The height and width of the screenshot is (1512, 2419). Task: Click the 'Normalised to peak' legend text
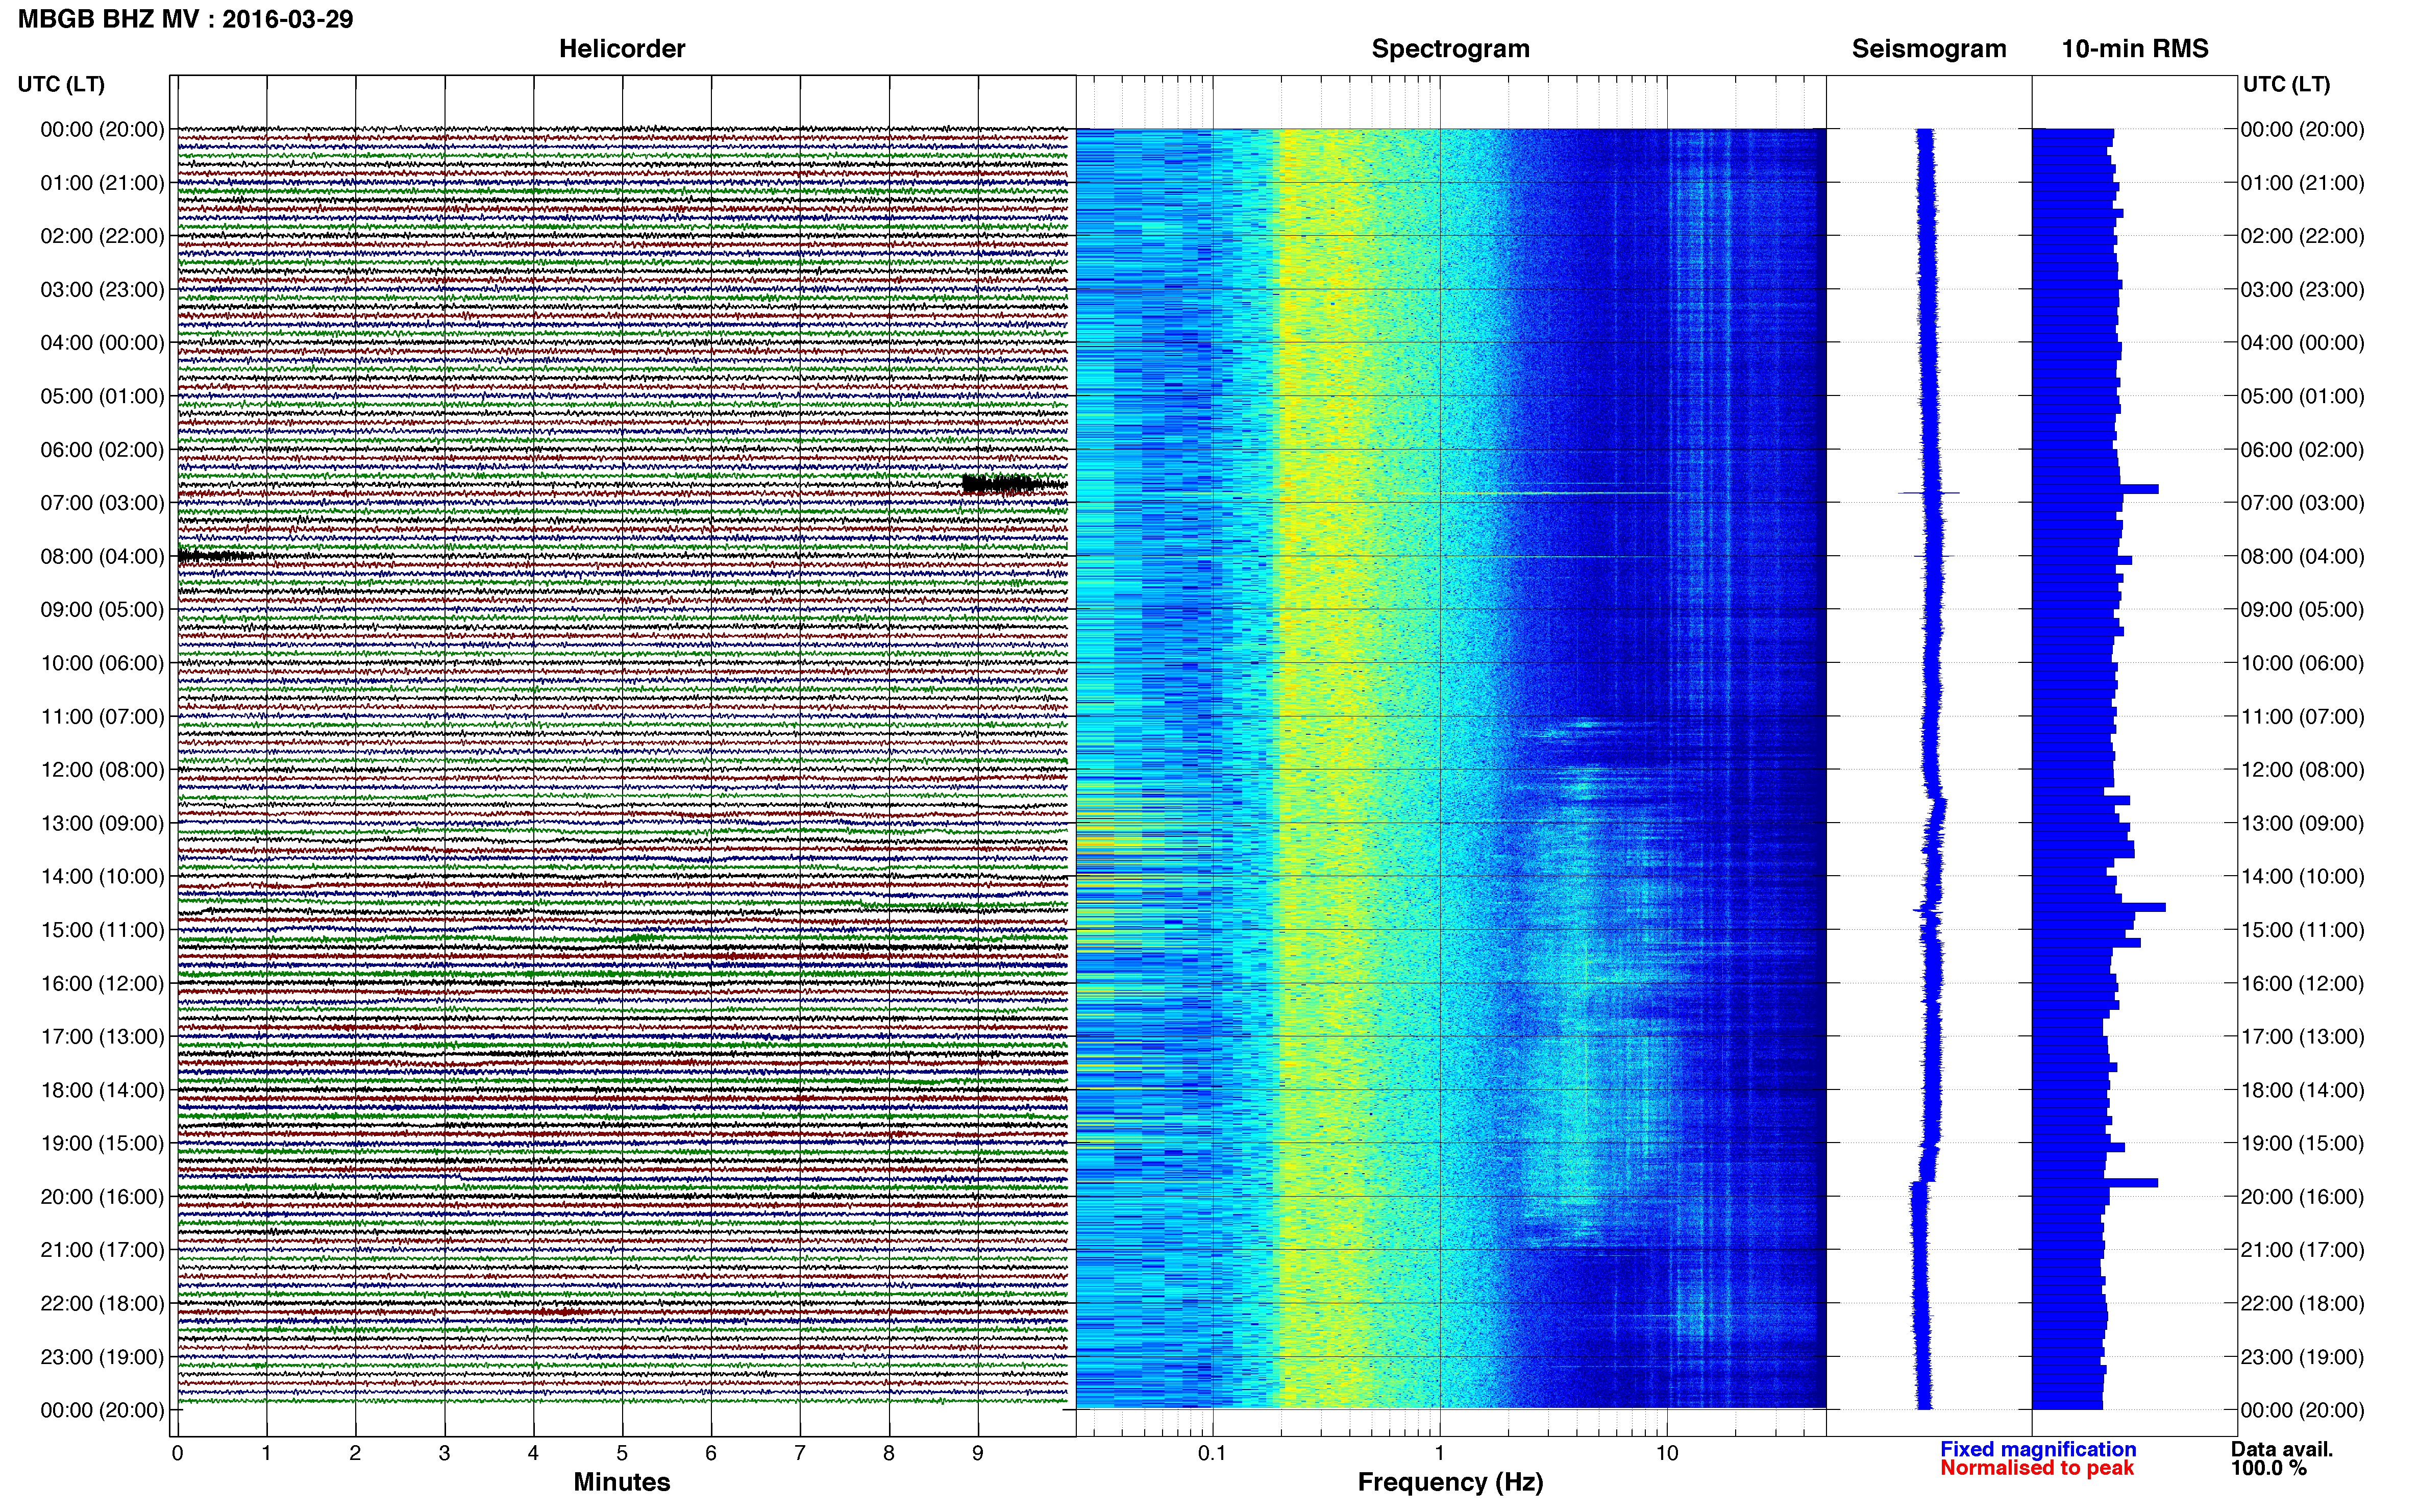pyautogui.click(x=2037, y=1468)
